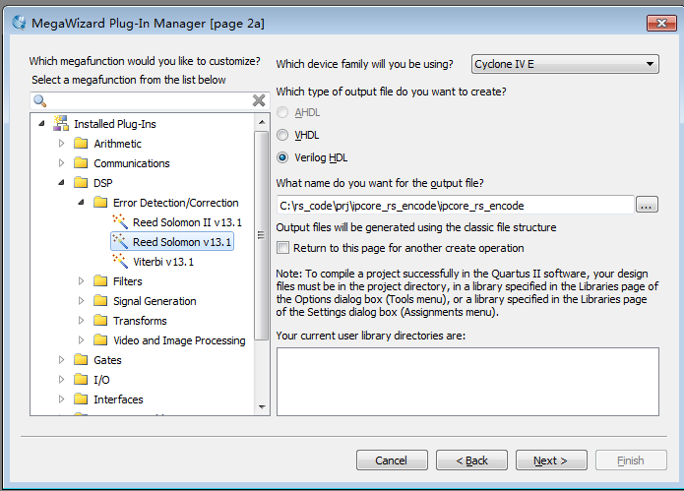
Task: Click the user library directories list
Action: click(x=467, y=382)
